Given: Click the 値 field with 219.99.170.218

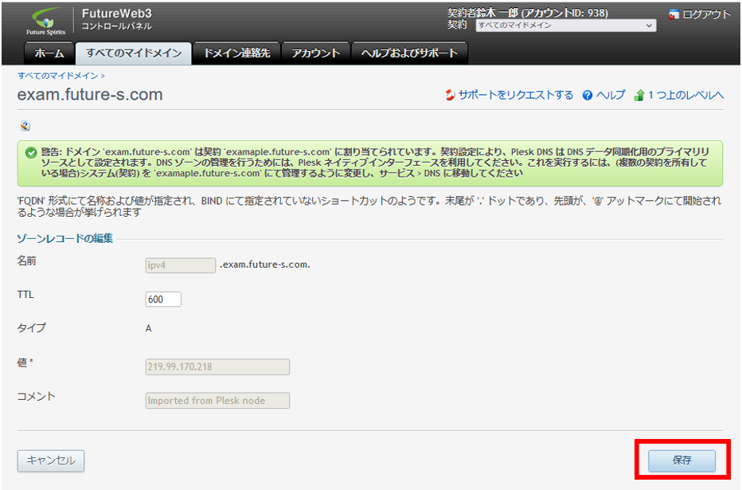Looking at the screenshot, I should (217, 367).
